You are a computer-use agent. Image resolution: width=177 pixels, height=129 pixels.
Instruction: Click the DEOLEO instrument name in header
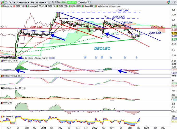click(x=56, y=2)
